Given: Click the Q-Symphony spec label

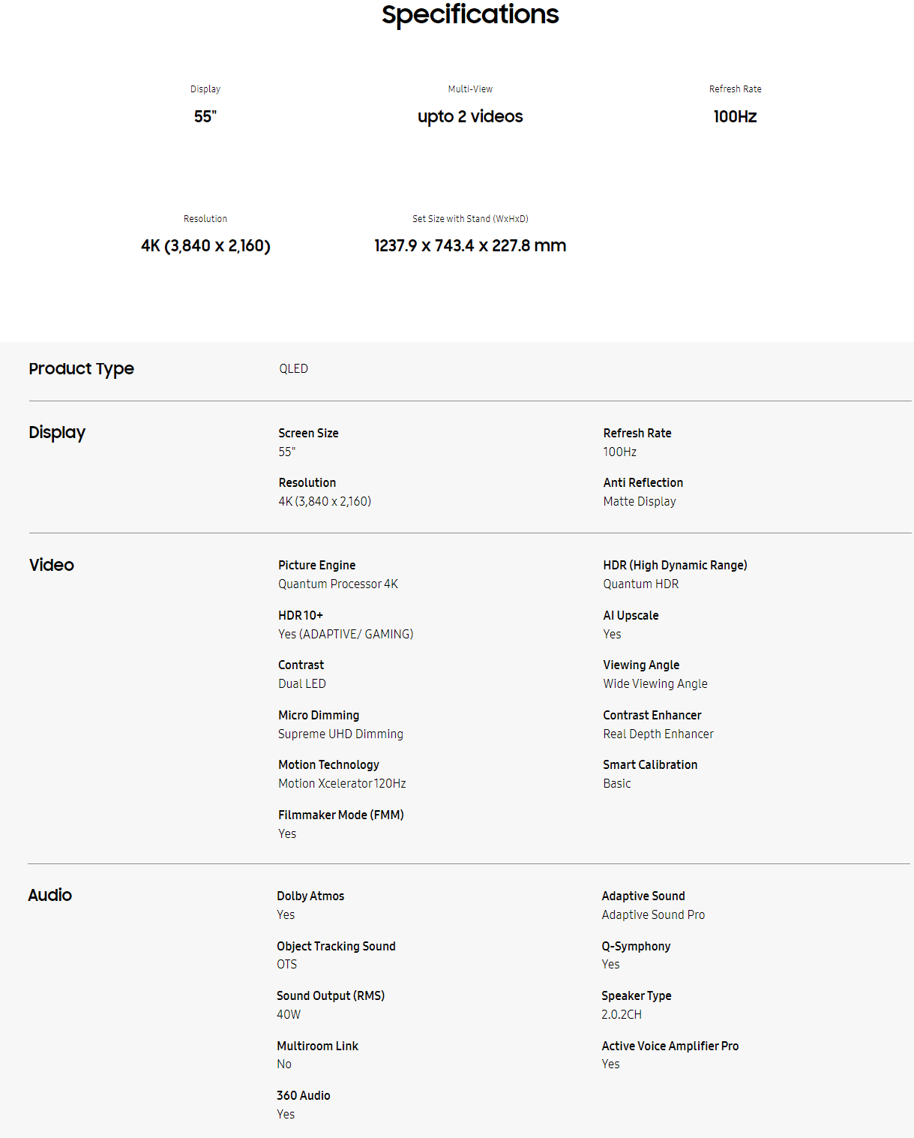Looking at the screenshot, I should tap(636, 946).
